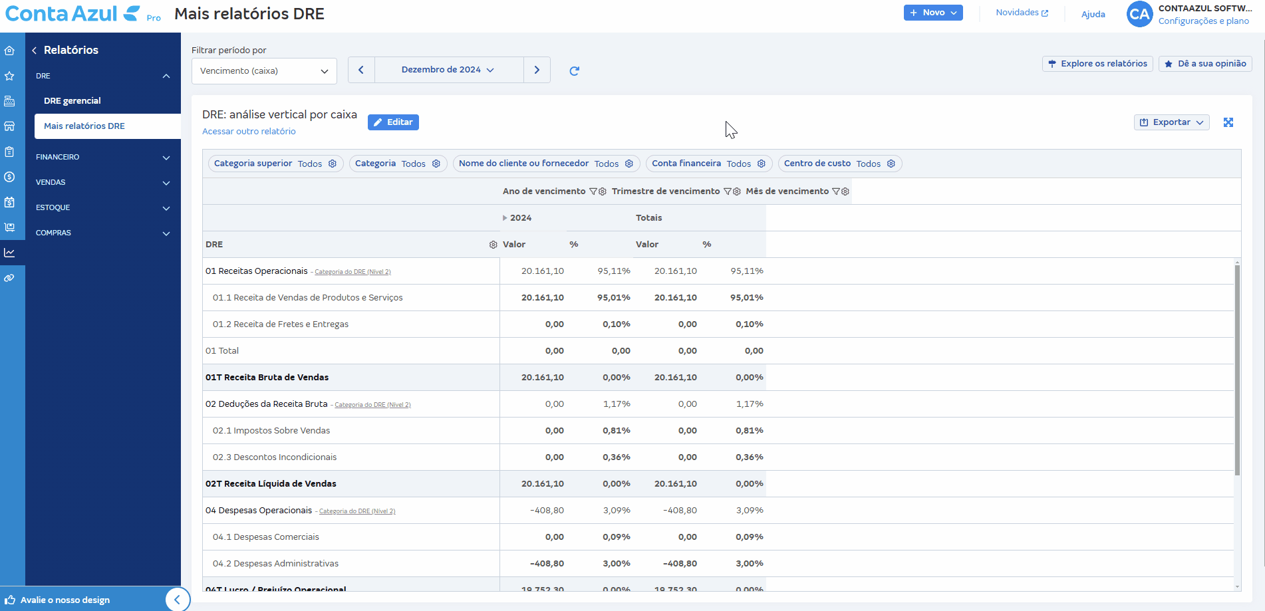1265x611 pixels.
Task: Expand the VENDAS sidebar section
Action: pos(103,182)
